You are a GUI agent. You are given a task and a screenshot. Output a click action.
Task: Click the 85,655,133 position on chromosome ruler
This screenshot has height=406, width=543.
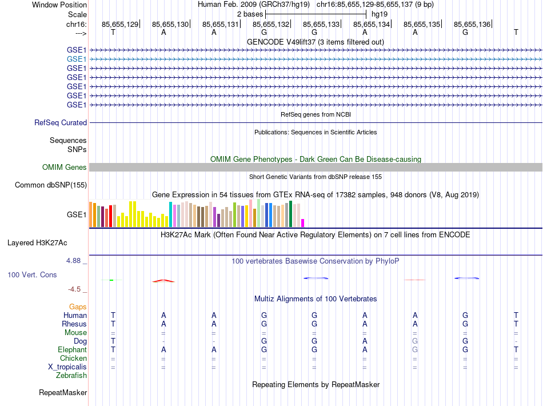tap(321, 24)
